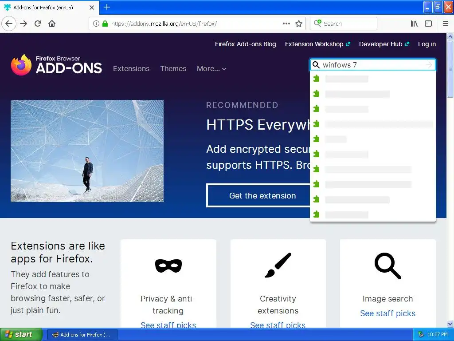The image size is (454, 341).
Task: Click the Creativity paintbrush icon
Action: pyautogui.click(x=278, y=266)
